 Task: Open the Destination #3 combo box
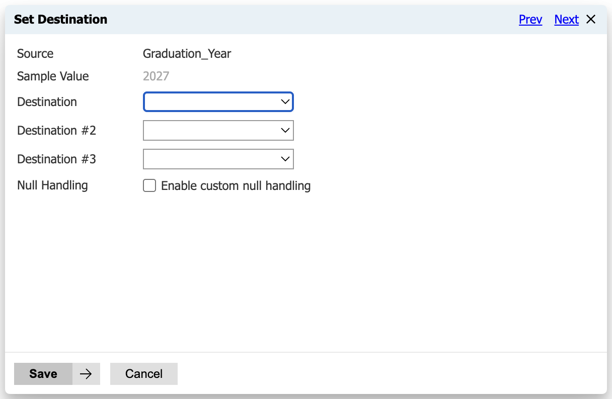click(212, 159)
